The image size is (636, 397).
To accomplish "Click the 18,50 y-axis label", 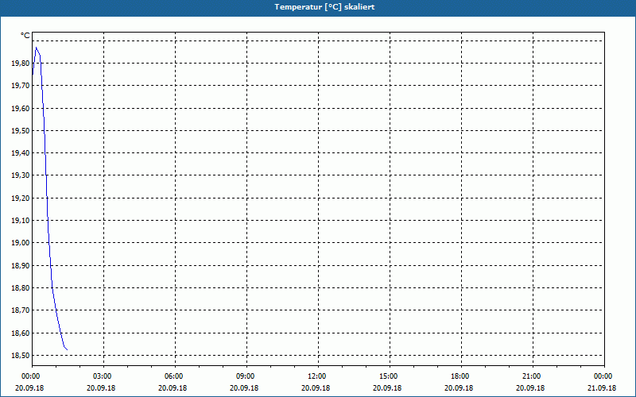I will click(x=21, y=355).
